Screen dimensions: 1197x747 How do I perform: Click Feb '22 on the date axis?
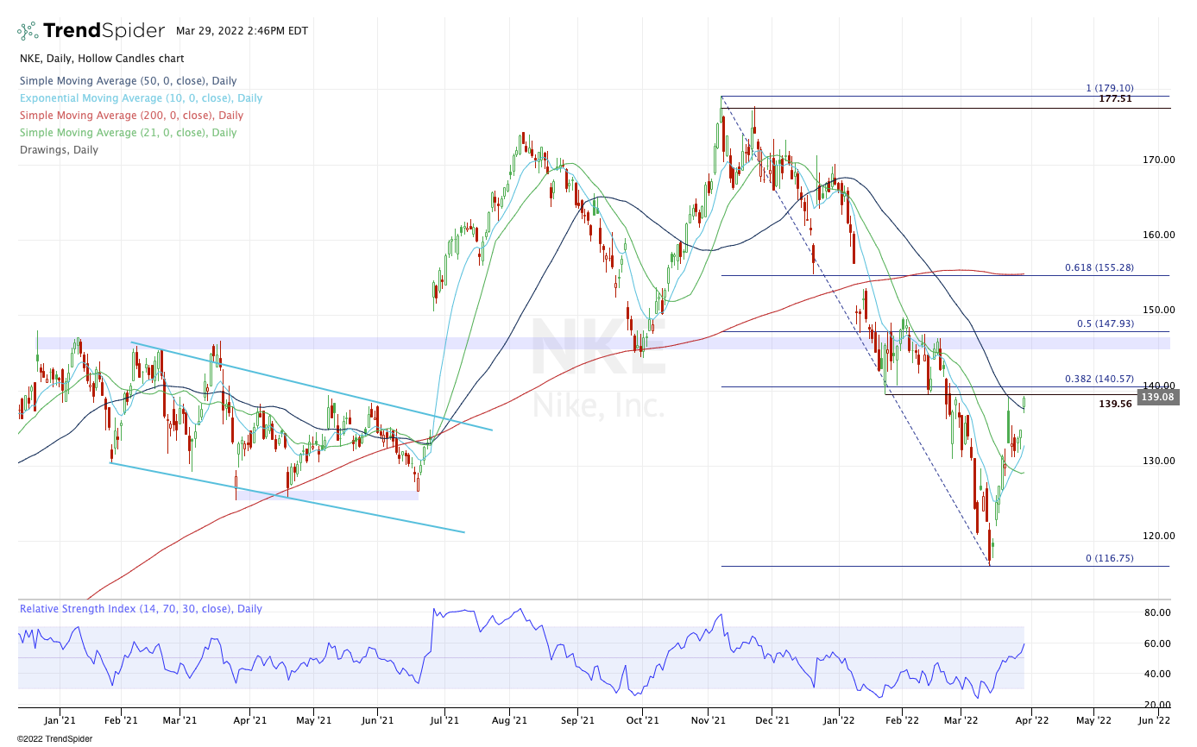pyautogui.click(x=901, y=719)
